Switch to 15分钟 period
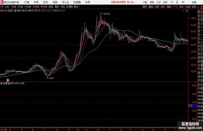The height and width of the screenshot is (131, 203). tap(28, 7)
